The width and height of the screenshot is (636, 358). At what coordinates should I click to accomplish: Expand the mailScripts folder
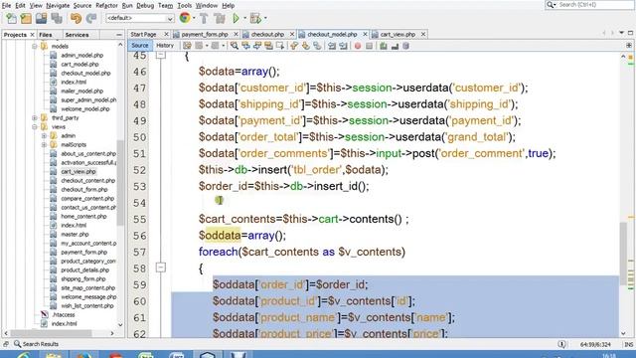[x=44, y=144]
